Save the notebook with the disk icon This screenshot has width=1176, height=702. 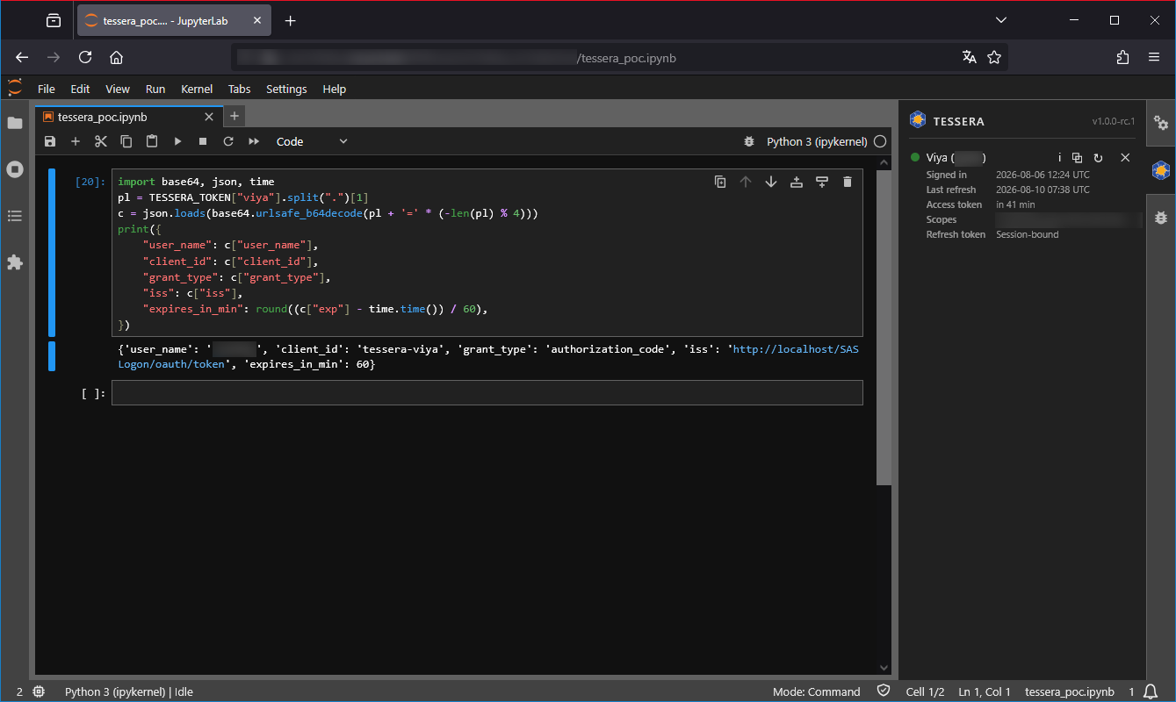pos(50,141)
